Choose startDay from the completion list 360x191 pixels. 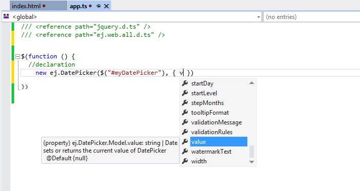click(202, 83)
